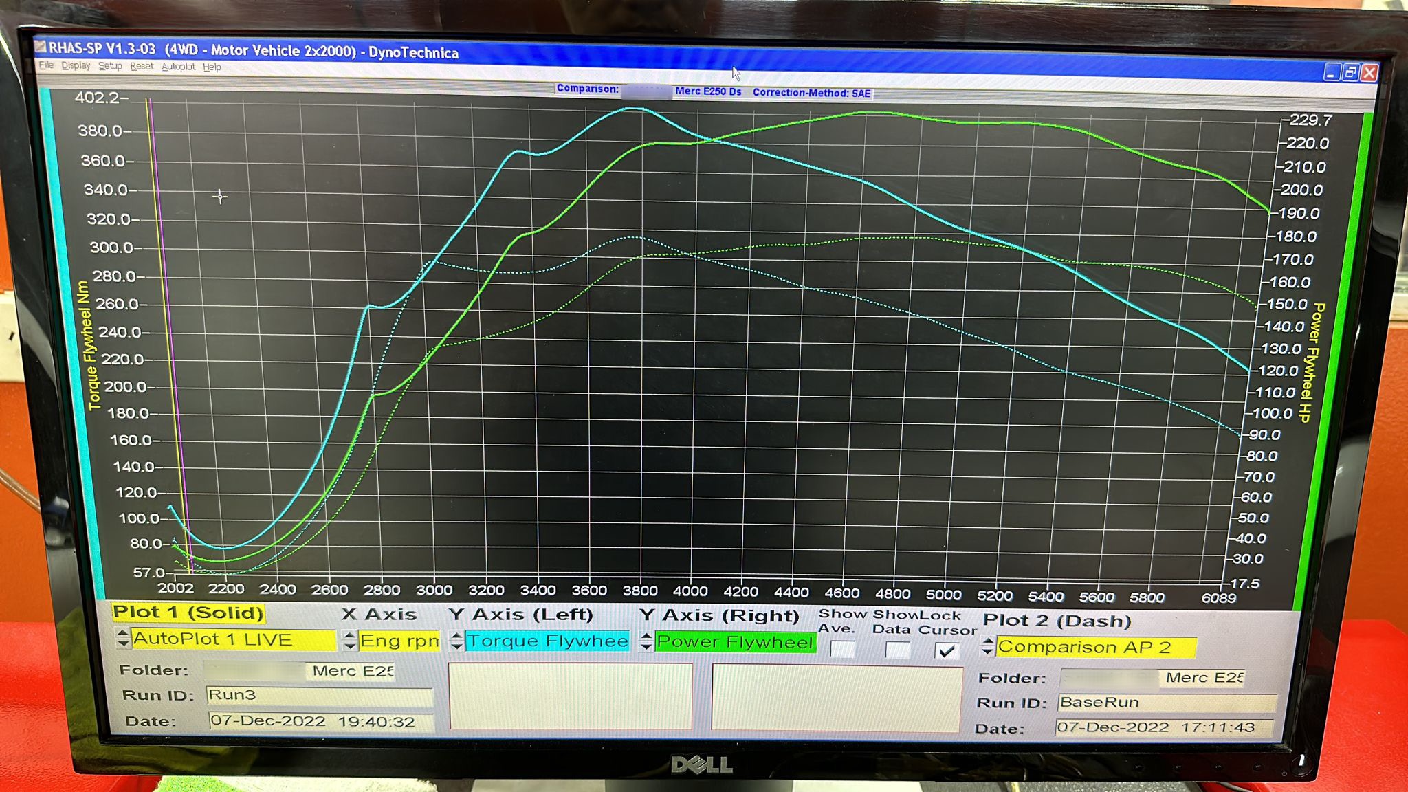This screenshot has width=1408, height=792.
Task: Click the left empty data box below Y Axis (Left)
Action: (571, 696)
